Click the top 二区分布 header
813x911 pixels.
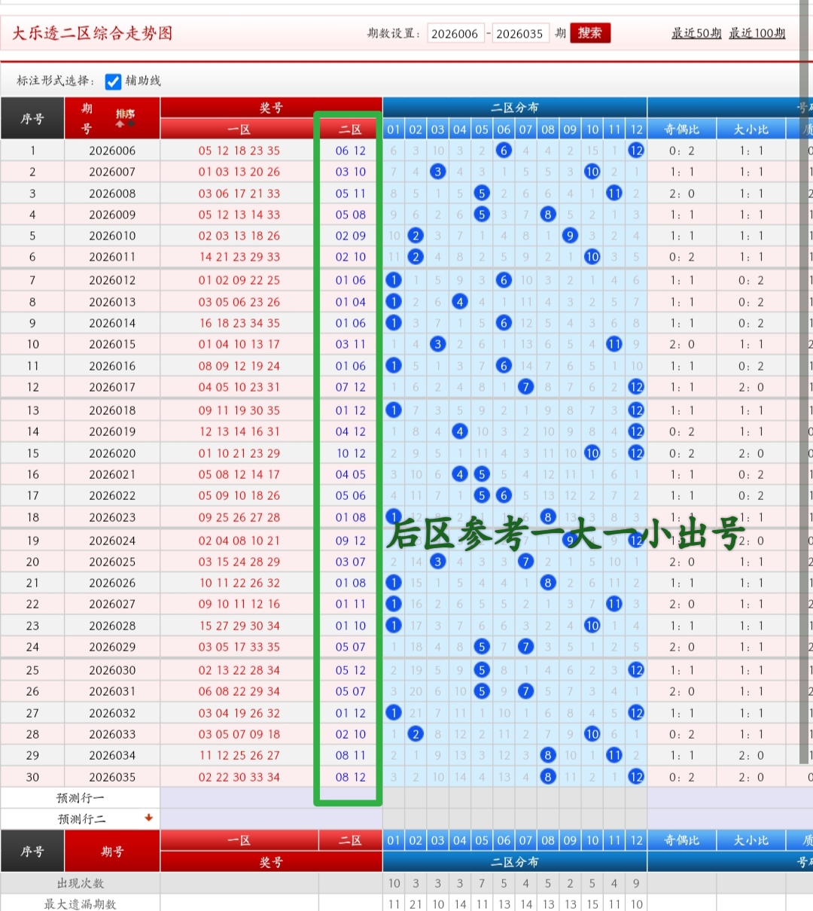tap(514, 108)
